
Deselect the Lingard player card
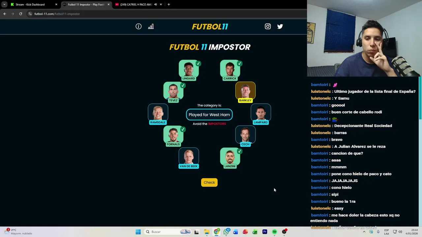coord(189,70)
